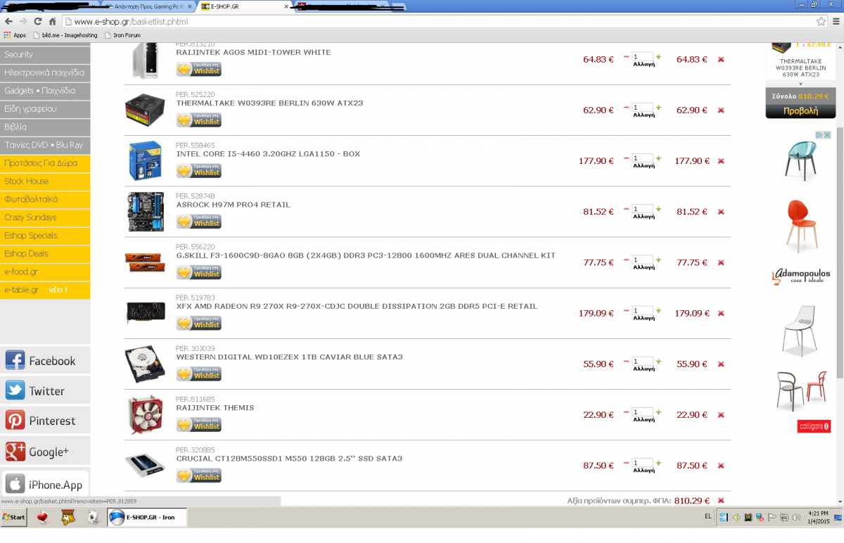Open the Apps bookmarks shortcut
844x543 pixels.
15,35
